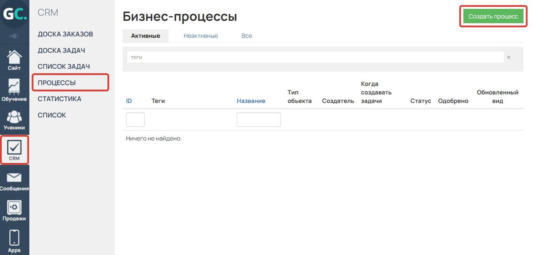The image size is (533, 255).
Task: Open СПИСОК menu item
Action: click(52, 115)
